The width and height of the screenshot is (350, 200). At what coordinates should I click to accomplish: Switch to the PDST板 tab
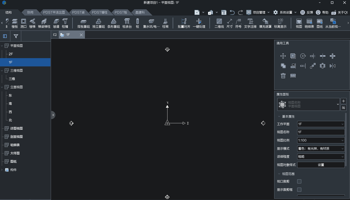tap(121, 12)
